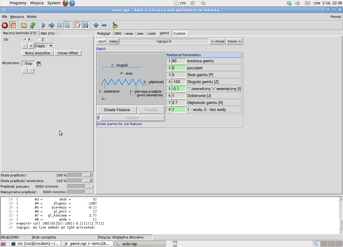The height and width of the screenshot is (247, 343).
Task: Stop program execution square icon
Action: pos(68,25)
